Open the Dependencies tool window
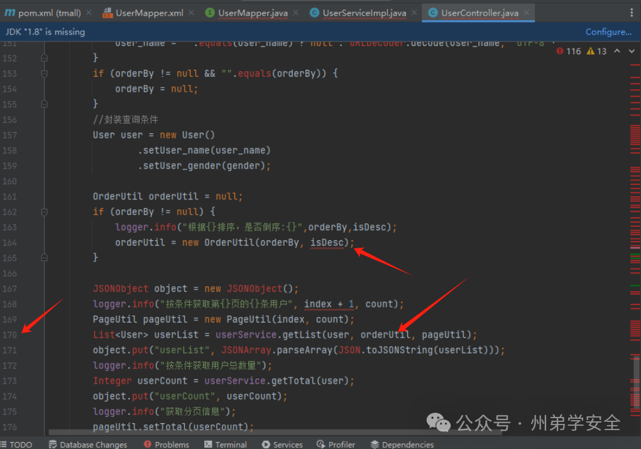Viewport: 641px width, 449px height. point(402,445)
